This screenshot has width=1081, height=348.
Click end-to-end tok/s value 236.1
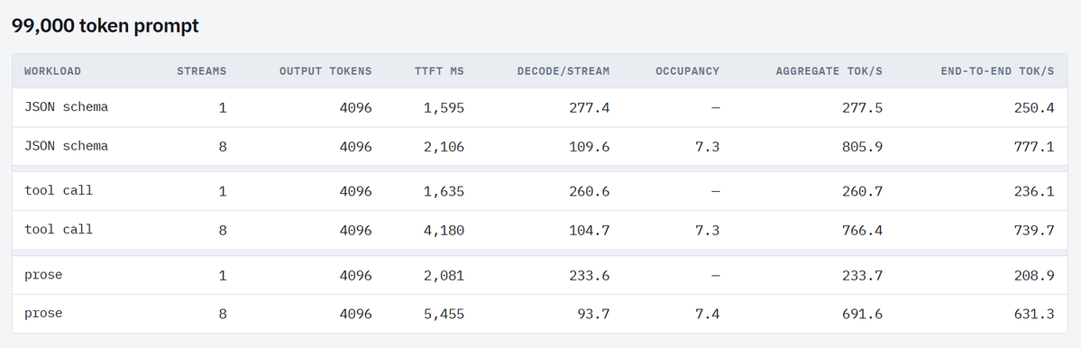coord(1034,191)
